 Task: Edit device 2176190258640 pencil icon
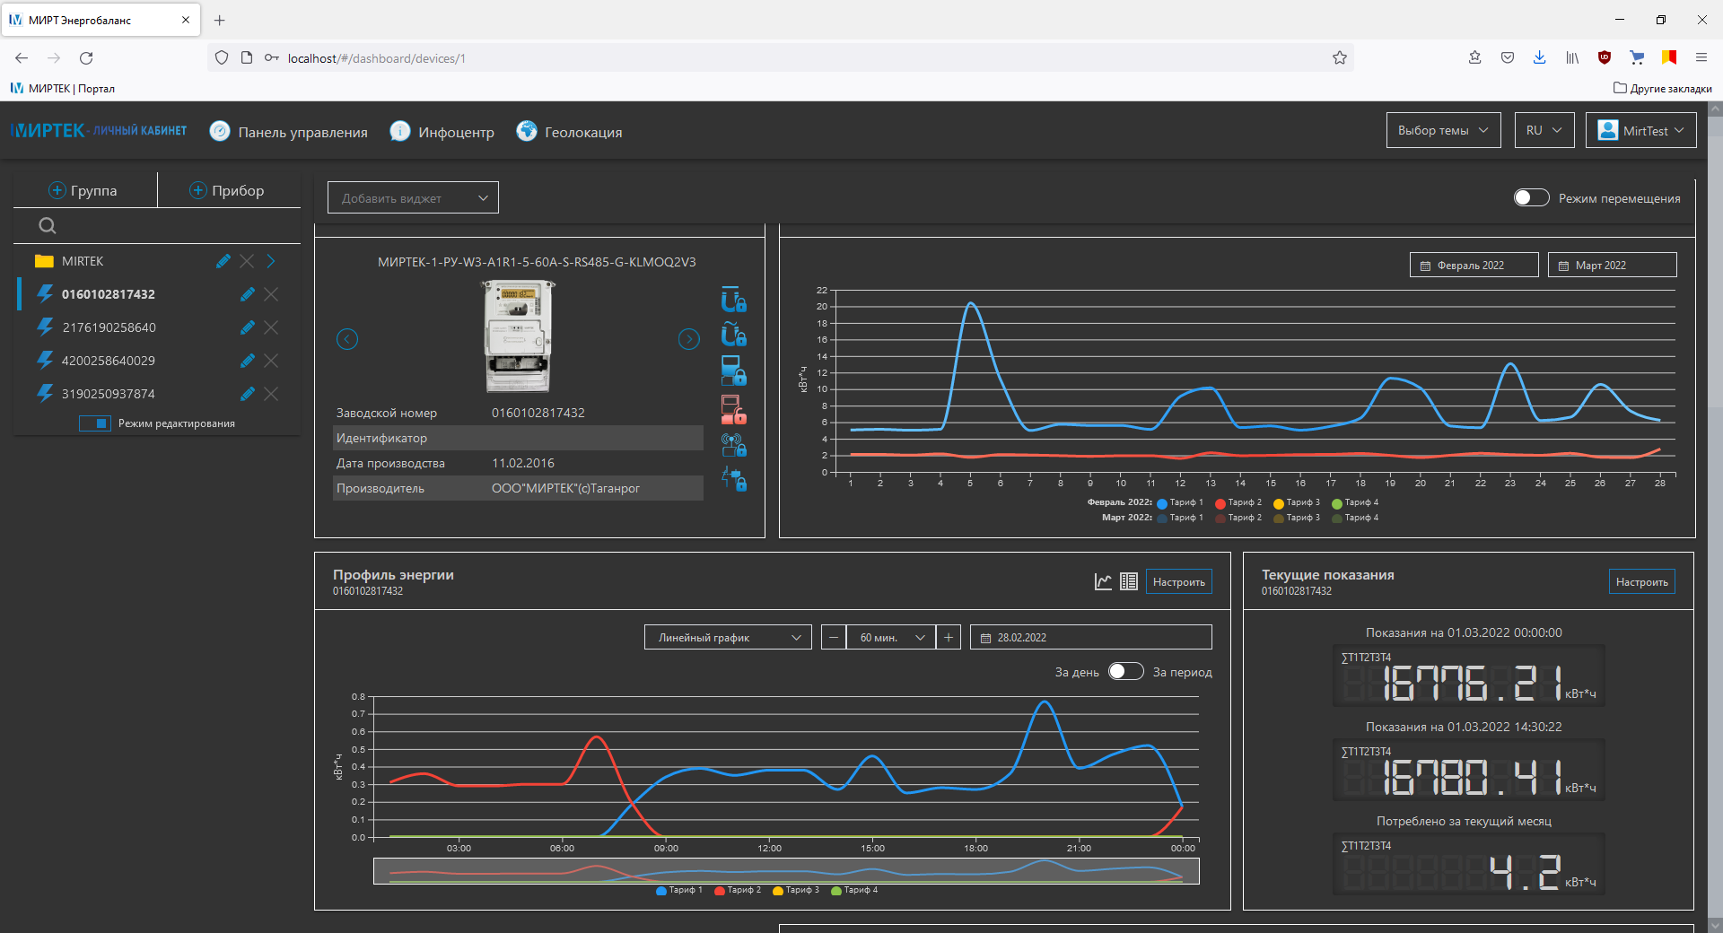(x=248, y=327)
